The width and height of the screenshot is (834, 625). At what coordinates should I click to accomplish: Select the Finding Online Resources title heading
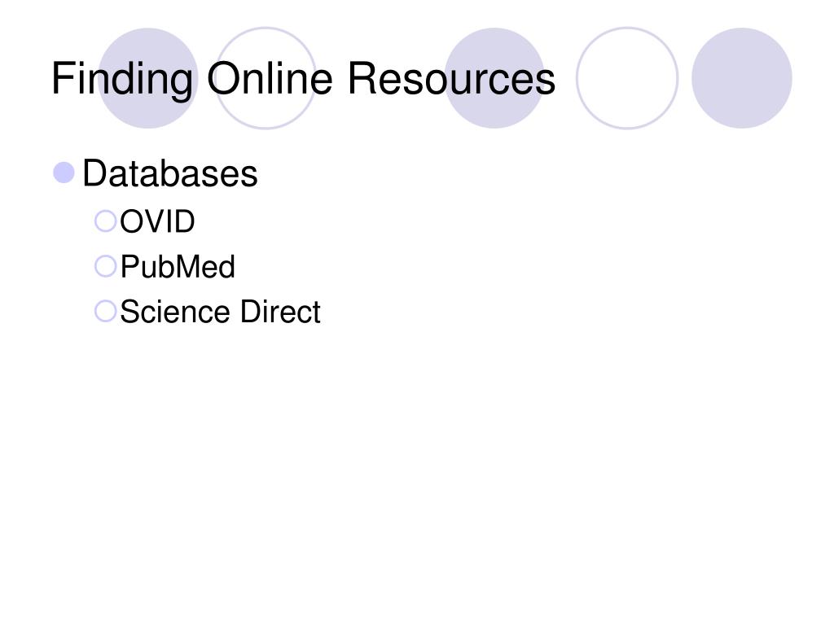(304, 80)
